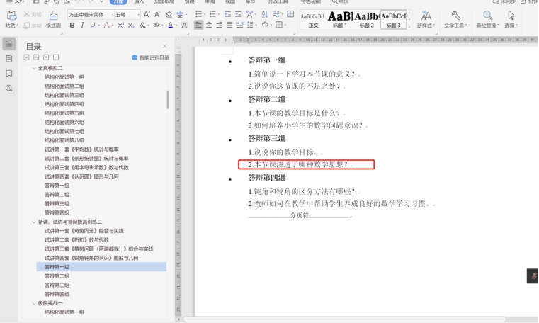Toggle the outline (目录) sidebar panel
This screenshot has width=539, height=323.
[9, 44]
